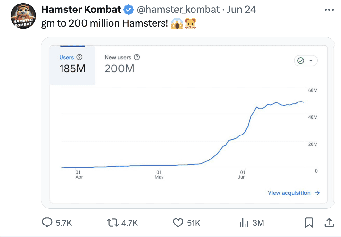Click the Users help question mark icon
Viewport: 341px width, 237px height.
tap(79, 57)
